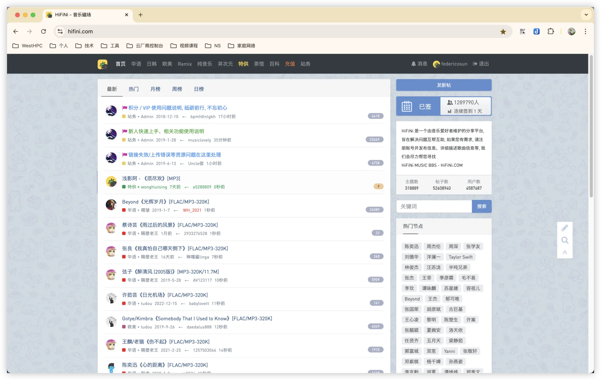Open post 新人快速上手、相关功能使用说明
The height and width of the screenshot is (380, 601).
tap(166, 131)
